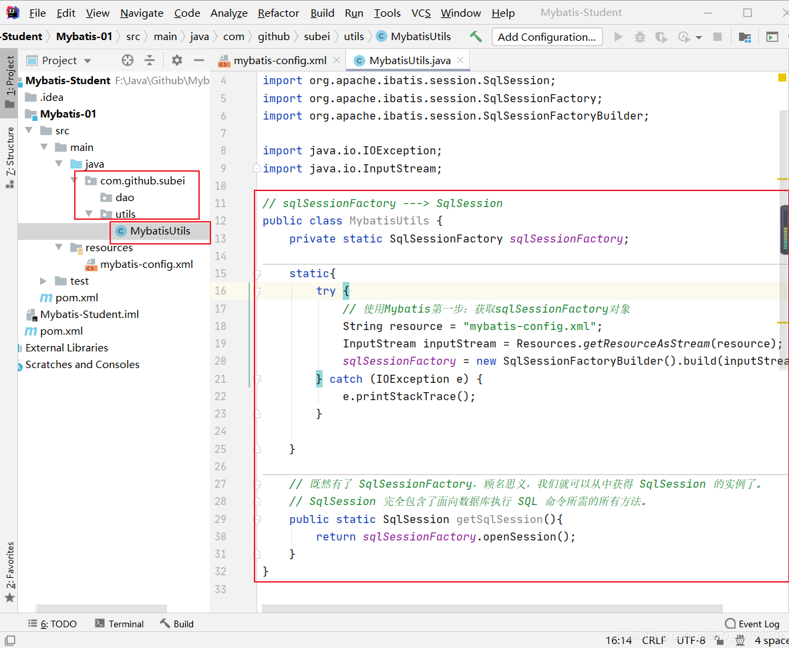The height and width of the screenshot is (648, 789).
Task: Click the Add Configuration button
Action: [x=546, y=37]
